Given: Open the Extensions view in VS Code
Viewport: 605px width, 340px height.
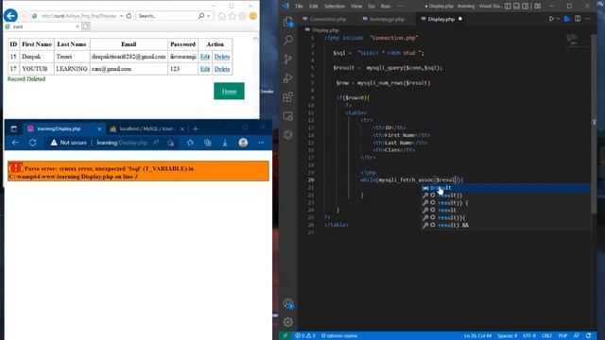Looking at the screenshot, I should pyautogui.click(x=288, y=96).
